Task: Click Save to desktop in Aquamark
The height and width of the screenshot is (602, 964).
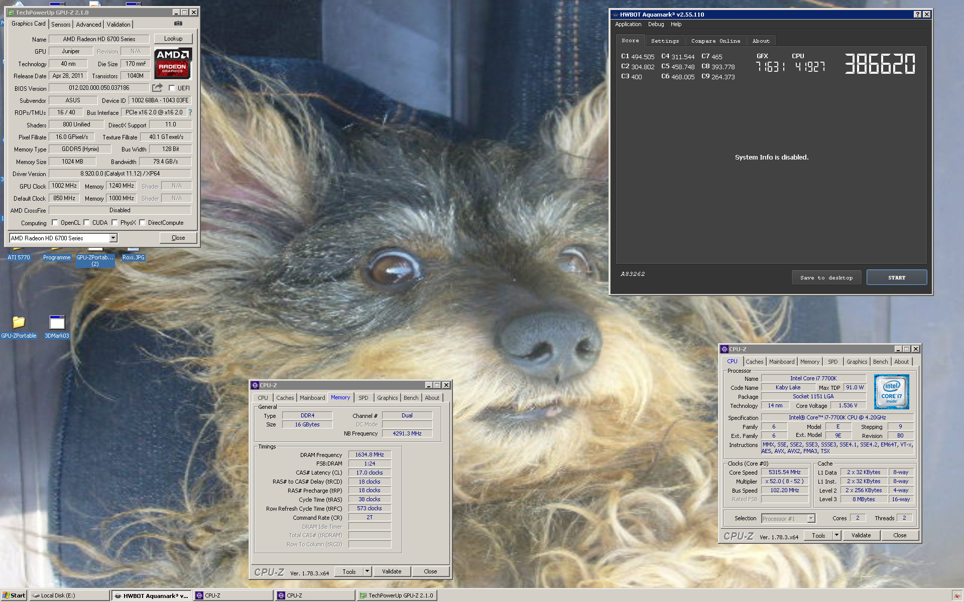Action: coord(826,277)
